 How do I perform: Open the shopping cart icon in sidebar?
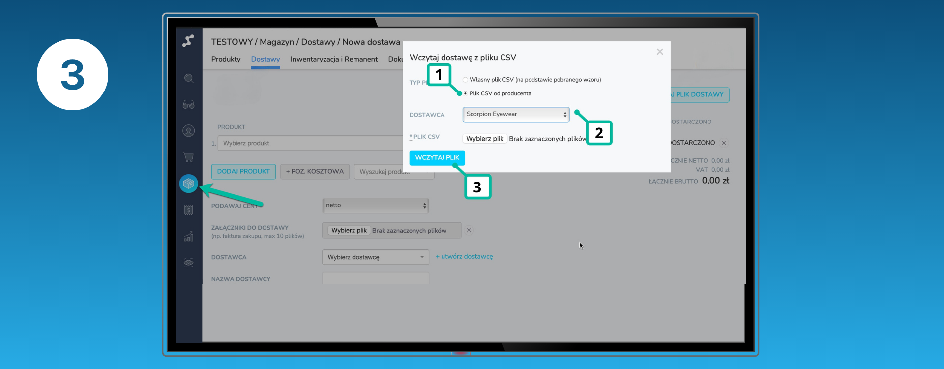pos(189,157)
